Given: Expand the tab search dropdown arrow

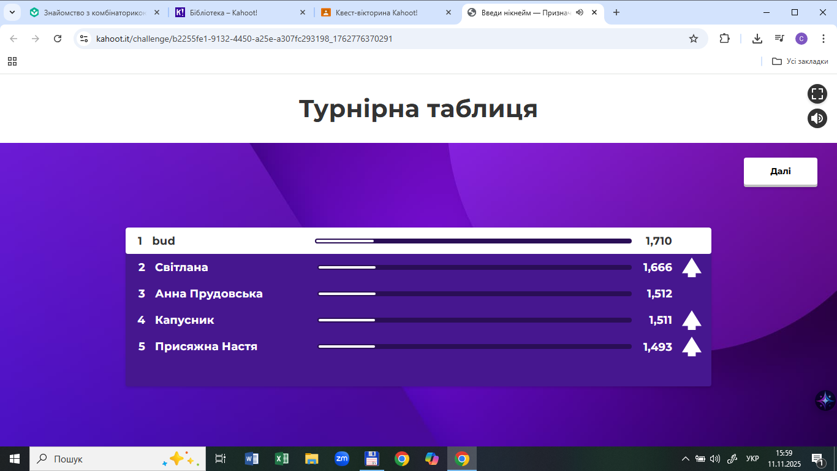Looking at the screenshot, I should click(12, 12).
